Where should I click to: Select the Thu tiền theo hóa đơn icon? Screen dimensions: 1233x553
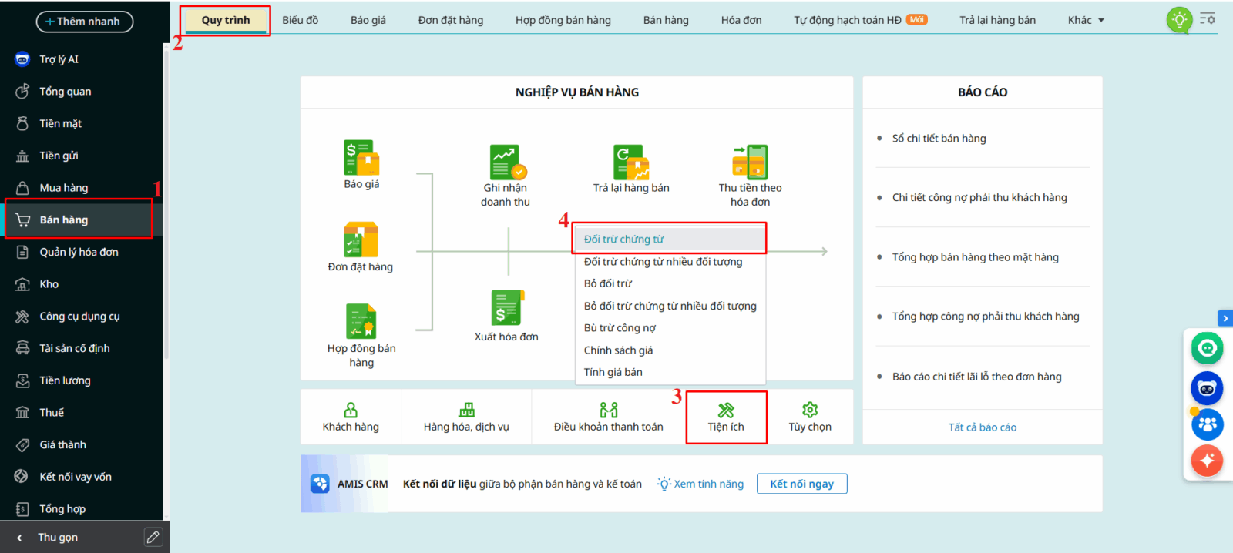point(750,163)
